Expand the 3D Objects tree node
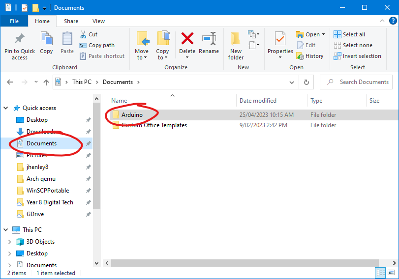Image resolution: width=399 pixels, height=279 pixels. click(9, 242)
